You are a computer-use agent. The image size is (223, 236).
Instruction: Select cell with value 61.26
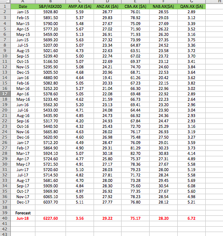click(x=135, y=78)
